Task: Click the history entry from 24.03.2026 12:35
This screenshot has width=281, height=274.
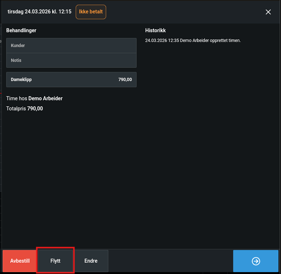Action: [x=193, y=40]
